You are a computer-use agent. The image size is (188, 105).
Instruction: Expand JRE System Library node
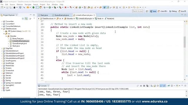point(4,31)
